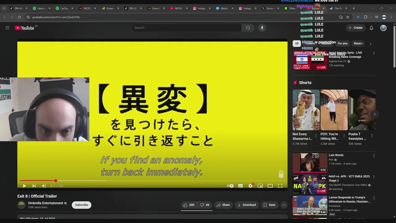
Task: Mute the video volume speaker
Action: [44, 186]
